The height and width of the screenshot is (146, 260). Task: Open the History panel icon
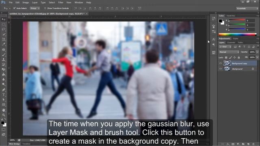214,19
